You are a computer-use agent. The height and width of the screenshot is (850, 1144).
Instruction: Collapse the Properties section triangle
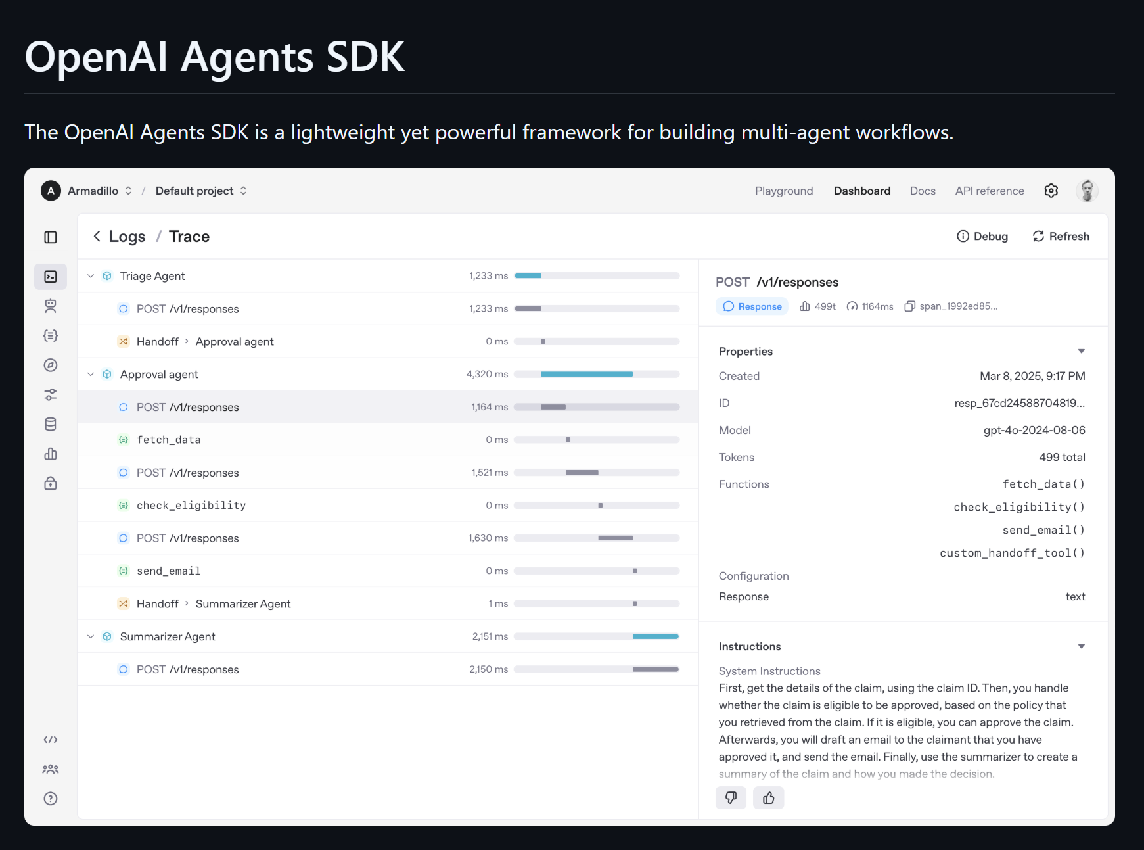pyautogui.click(x=1082, y=351)
